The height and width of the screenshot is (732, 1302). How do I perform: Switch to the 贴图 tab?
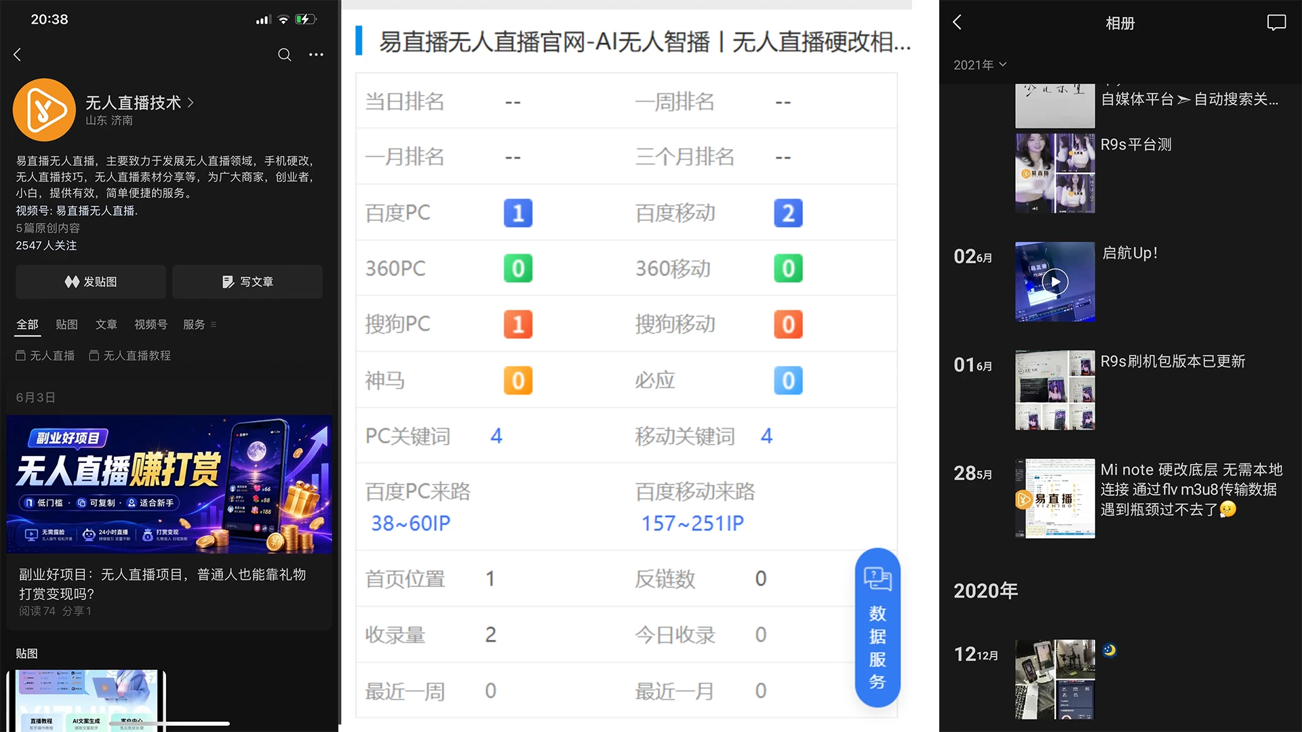point(66,325)
